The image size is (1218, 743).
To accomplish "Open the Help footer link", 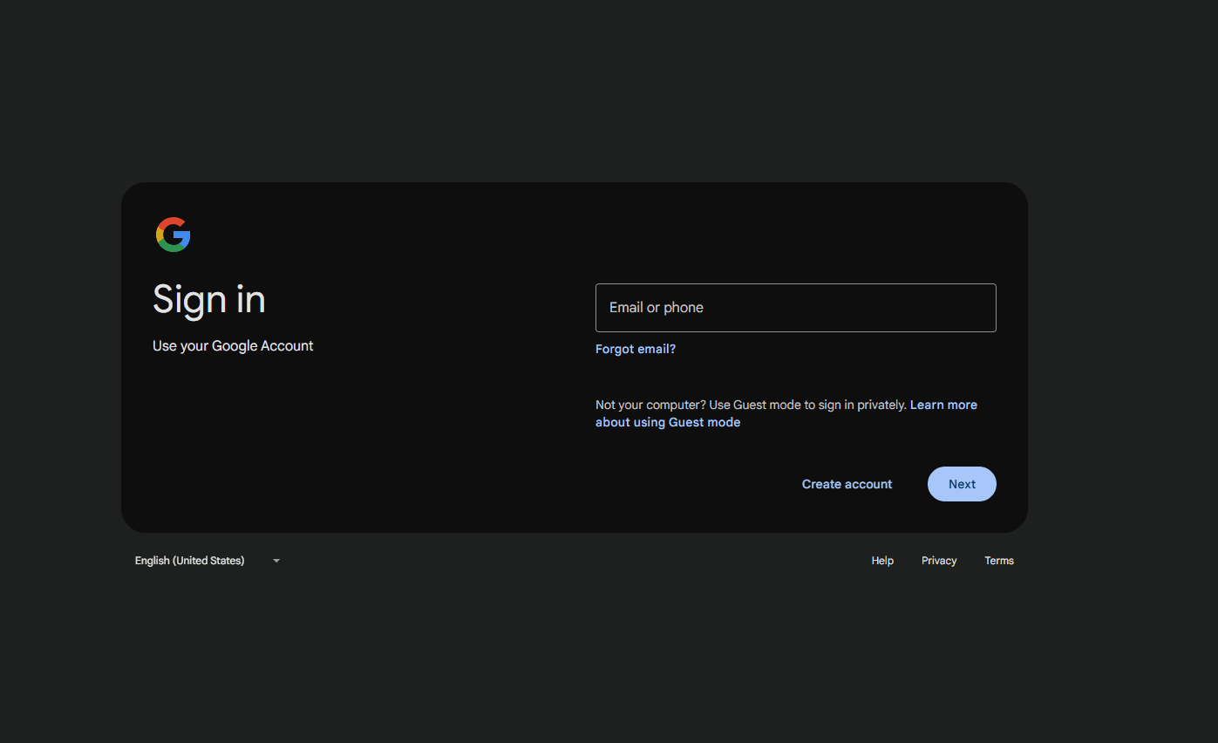I will [x=882, y=561].
